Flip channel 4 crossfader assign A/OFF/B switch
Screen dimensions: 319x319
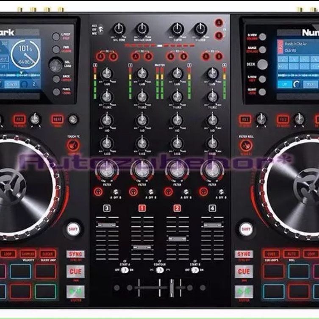[x=221, y=191]
